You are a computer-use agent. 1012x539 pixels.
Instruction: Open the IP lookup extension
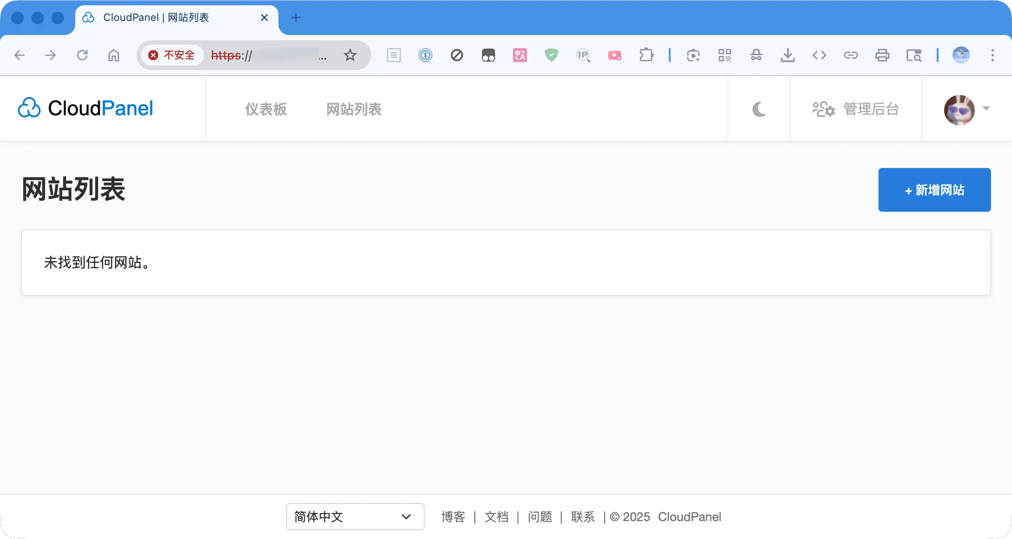583,55
